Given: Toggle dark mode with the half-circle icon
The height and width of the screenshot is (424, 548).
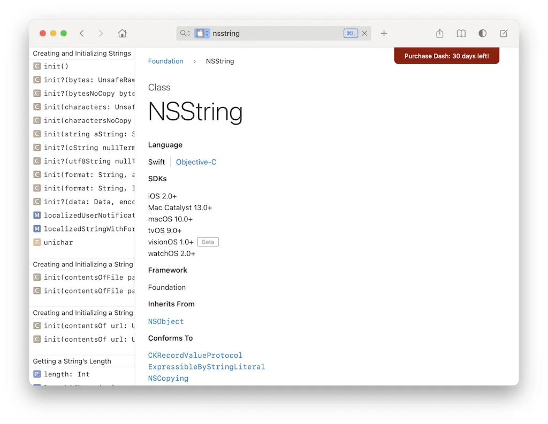Looking at the screenshot, I should [482, 33].
